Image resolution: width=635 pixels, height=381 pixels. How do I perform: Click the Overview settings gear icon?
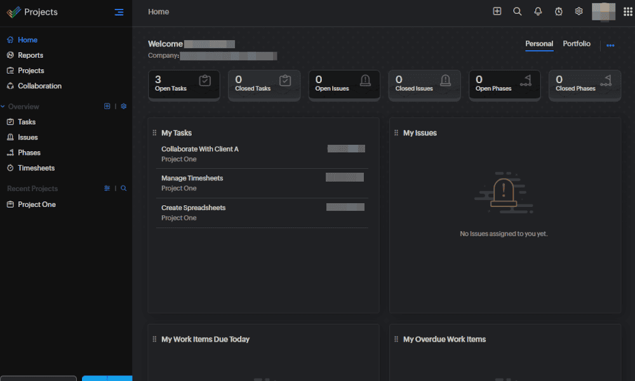tap(124, 106)
